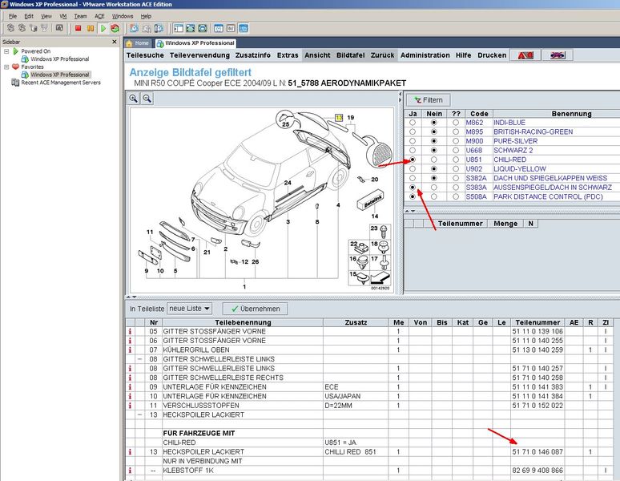The width and height of the screenshot is (620, 481).
Task: Collapse the Favorites tree node
Action: click(x=6, y=67)
